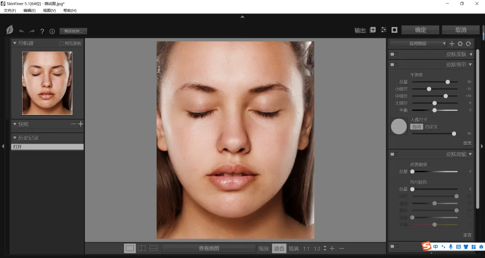
Task: Toggle the bottom-most section switch
Action: [x=394, y=246]
